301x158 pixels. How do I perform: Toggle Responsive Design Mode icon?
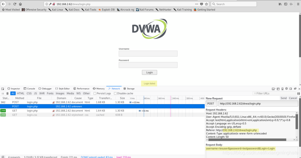282,89
